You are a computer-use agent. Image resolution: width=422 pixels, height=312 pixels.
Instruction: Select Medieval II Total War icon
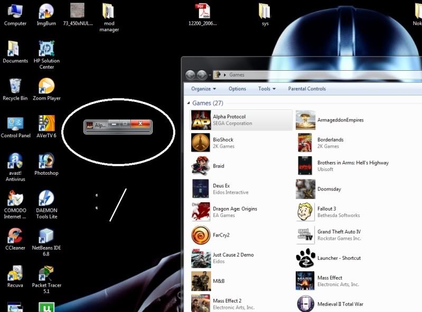(x=305, y=304)
